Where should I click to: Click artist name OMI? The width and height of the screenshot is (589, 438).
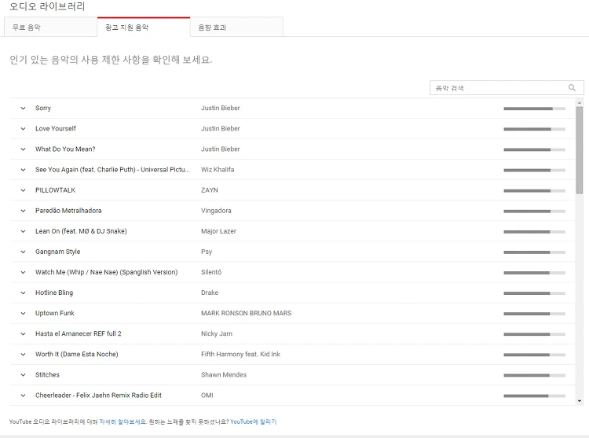tap(207, 395)
